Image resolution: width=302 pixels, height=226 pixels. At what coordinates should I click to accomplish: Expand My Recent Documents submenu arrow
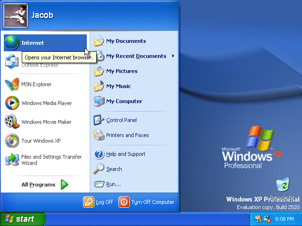[x=173, y=56]
